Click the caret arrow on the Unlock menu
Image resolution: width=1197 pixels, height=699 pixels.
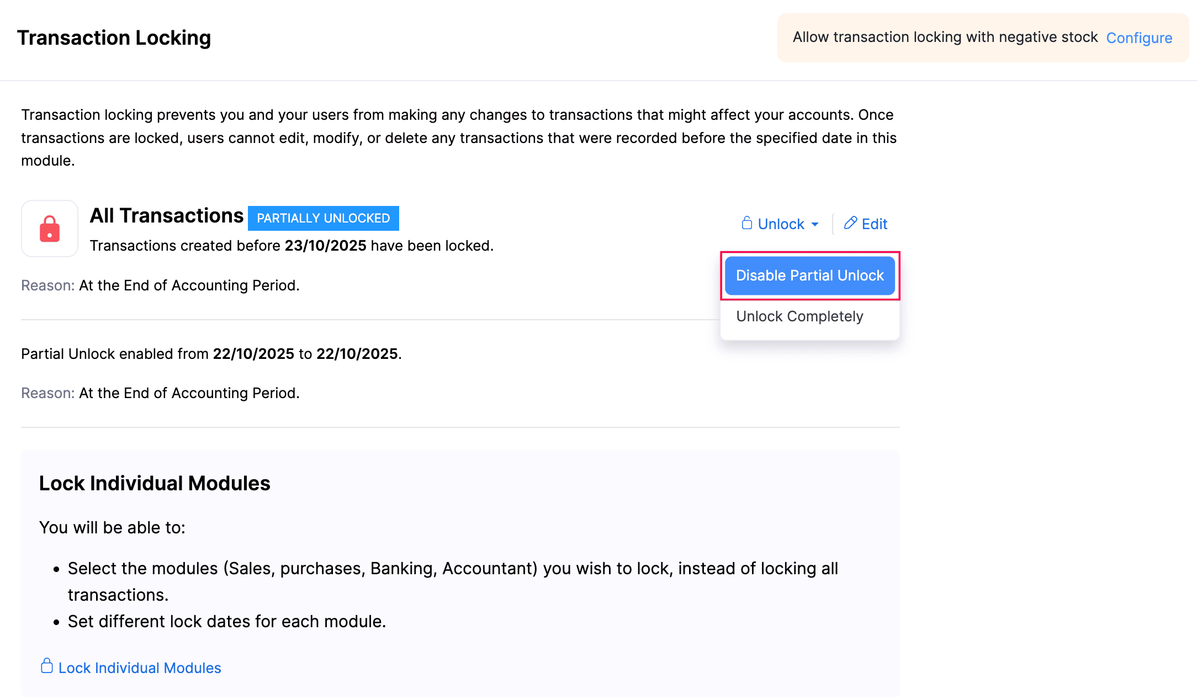816,224
